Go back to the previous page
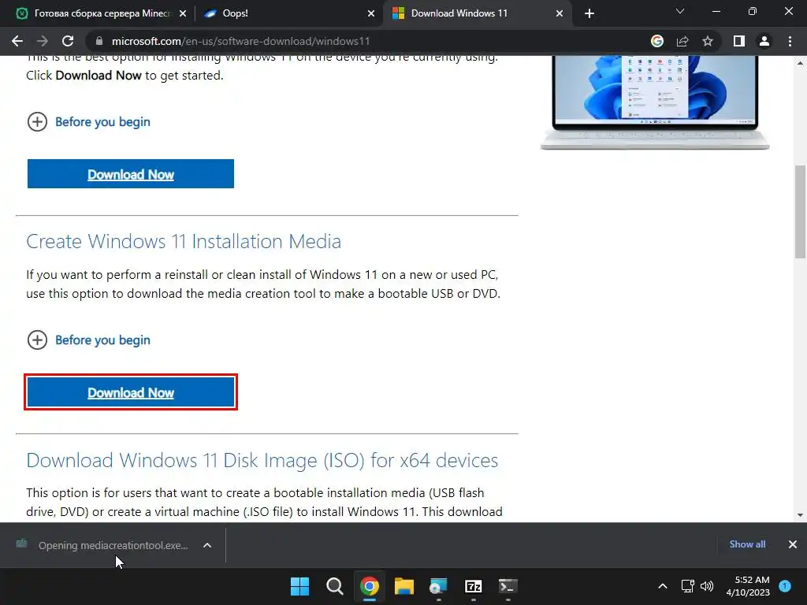807x605 pixels. 17,41
